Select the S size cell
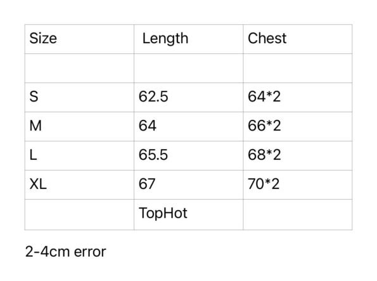 [79, 97]
